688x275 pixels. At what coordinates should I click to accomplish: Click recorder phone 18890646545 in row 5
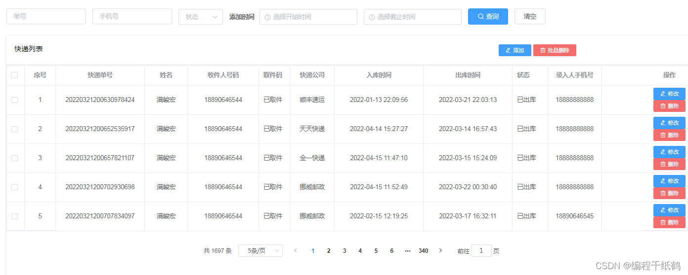[575, 216]
